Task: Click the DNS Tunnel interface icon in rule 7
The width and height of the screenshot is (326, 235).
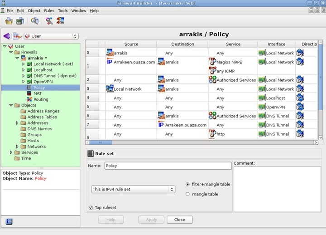Action: click(262, 125)
